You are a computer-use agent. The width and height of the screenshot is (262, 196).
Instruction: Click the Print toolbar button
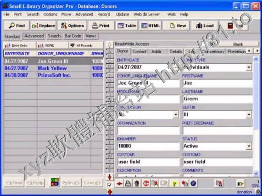coord(101,26)
